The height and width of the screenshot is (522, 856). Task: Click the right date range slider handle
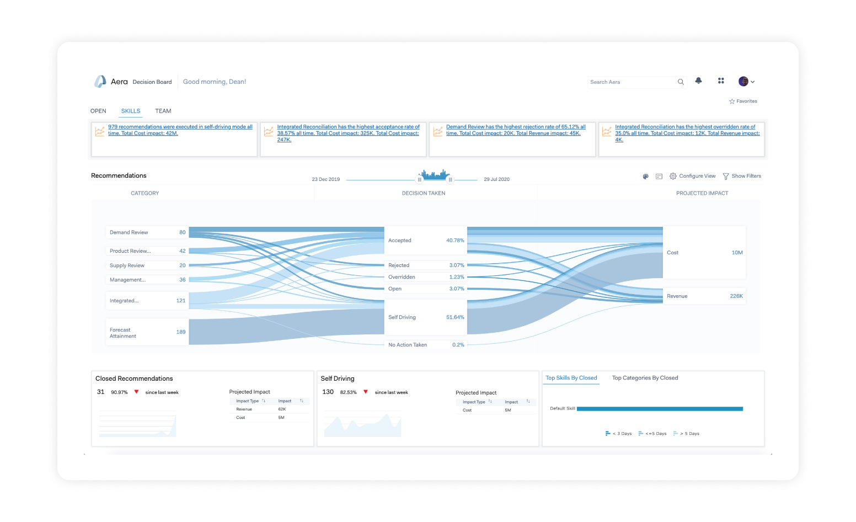point(451,180)
